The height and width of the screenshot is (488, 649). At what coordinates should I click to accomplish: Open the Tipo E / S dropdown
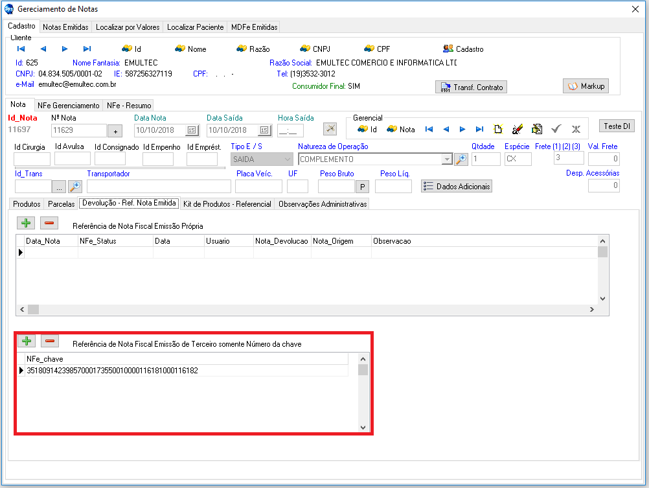pos(287,159)
